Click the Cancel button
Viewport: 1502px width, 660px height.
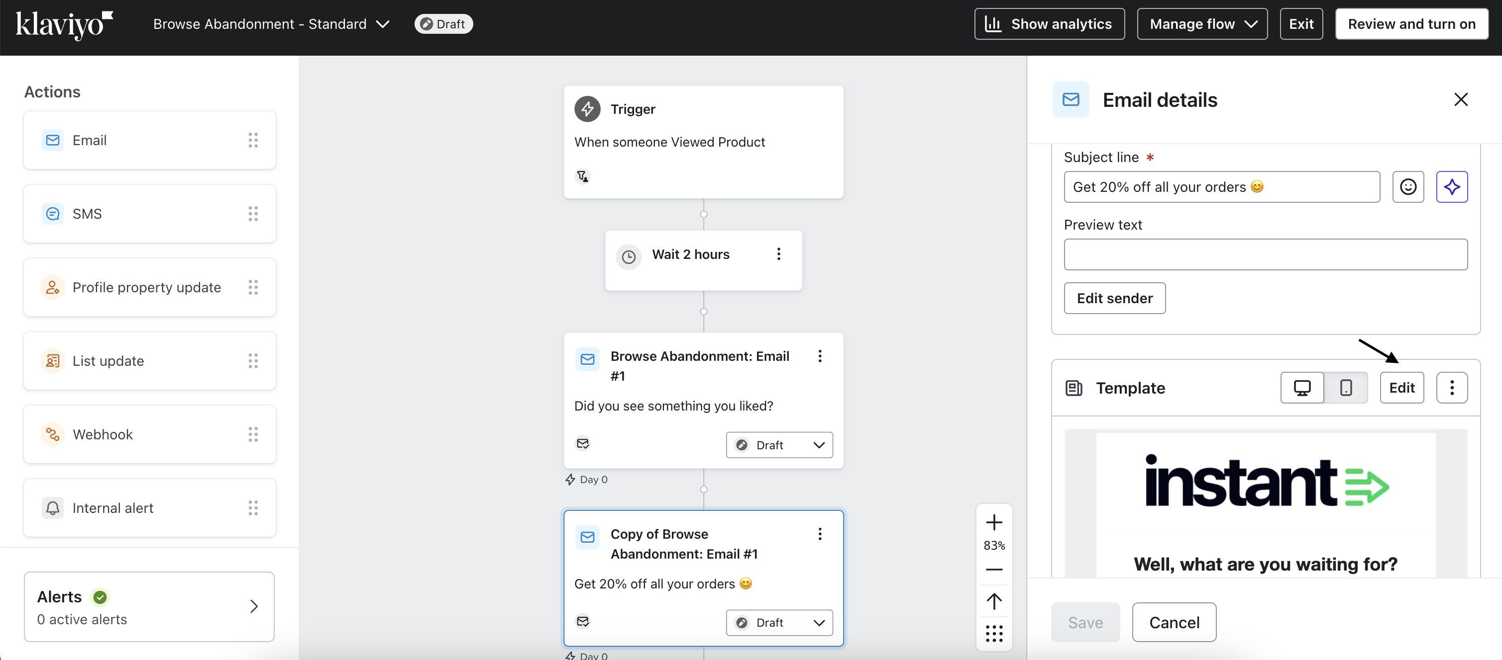coord(1174,622)
